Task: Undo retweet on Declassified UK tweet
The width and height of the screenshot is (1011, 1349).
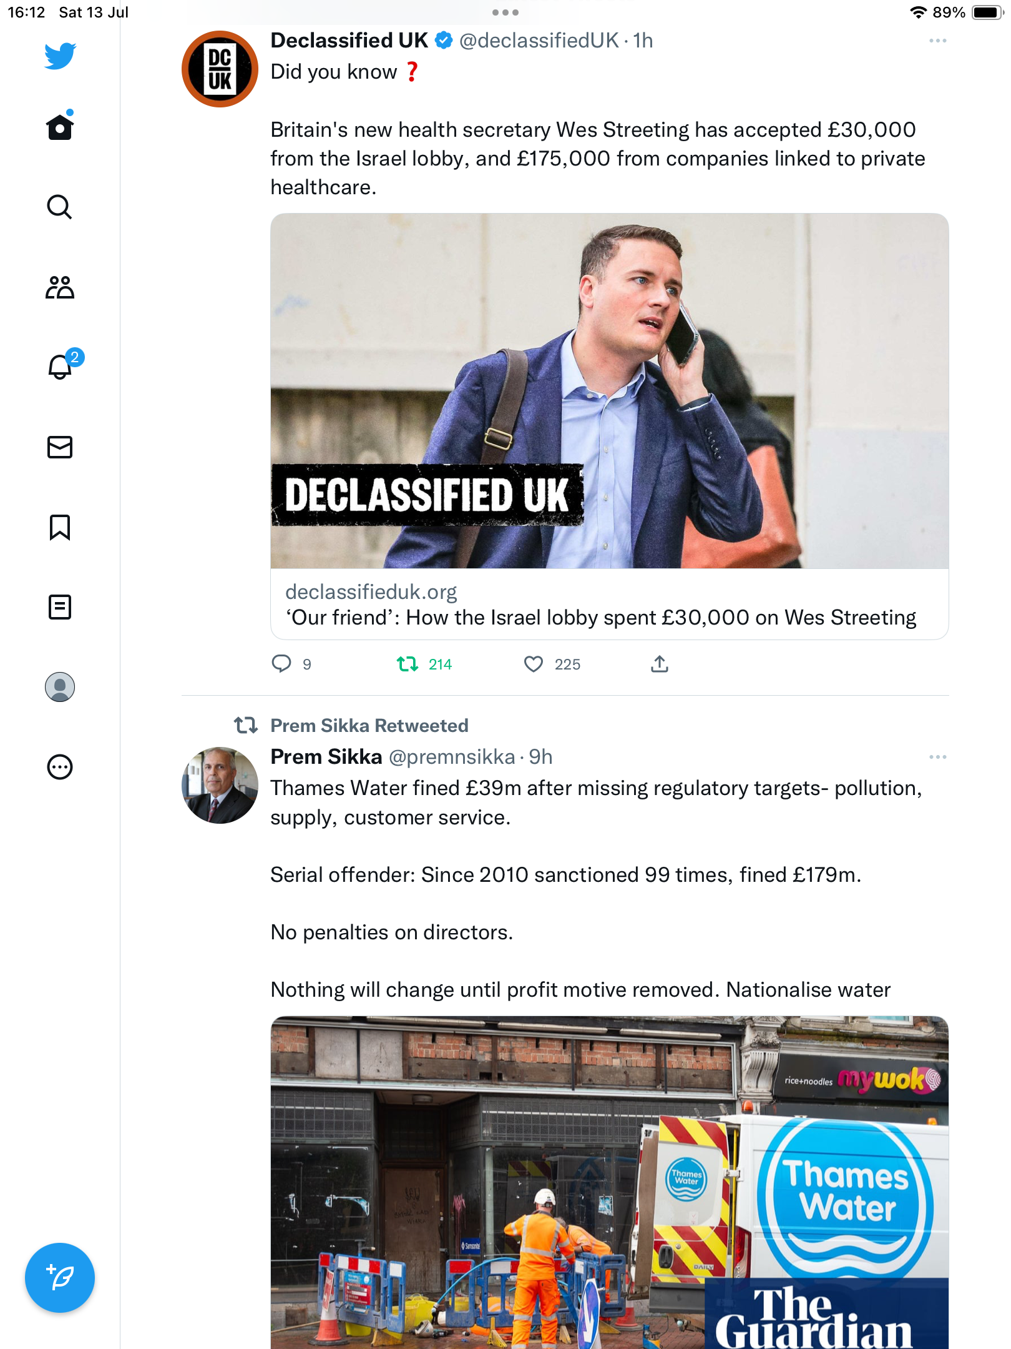Action: [408, 664]
